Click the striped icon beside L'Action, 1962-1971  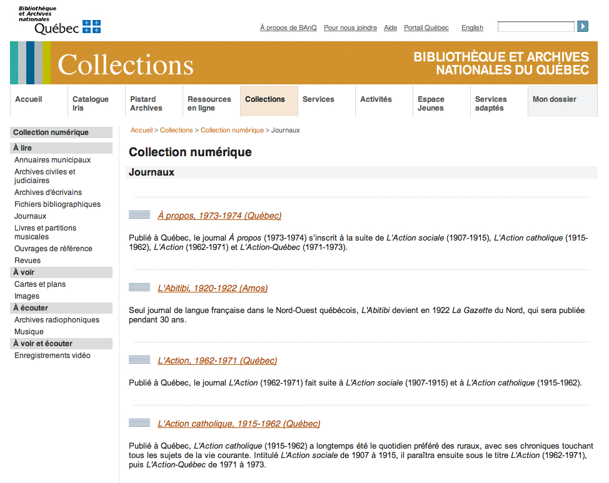pyautogui.click(x=139, y=359)
